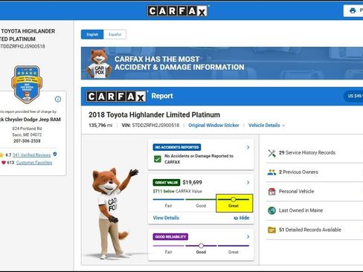The width and height of the screenshot is (363, 272).
Task: Click the 2018 Toyota Highlander Limited Platinum heading
Action: point(154,115)
